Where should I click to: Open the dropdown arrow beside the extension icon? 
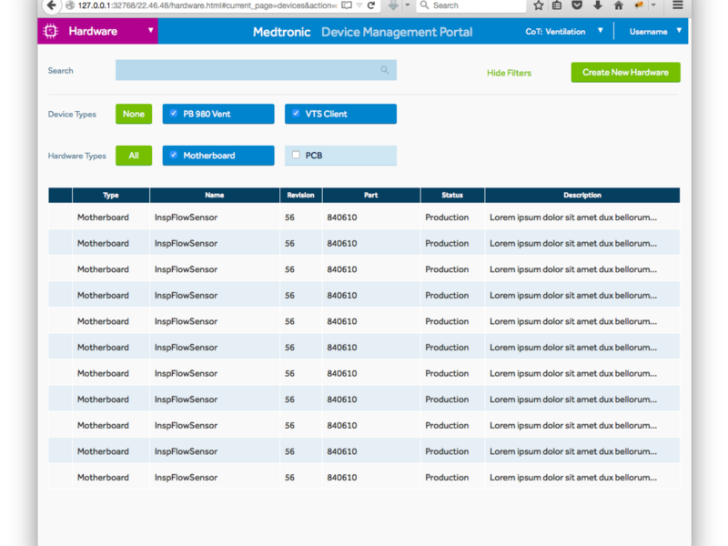pos(653,5)
